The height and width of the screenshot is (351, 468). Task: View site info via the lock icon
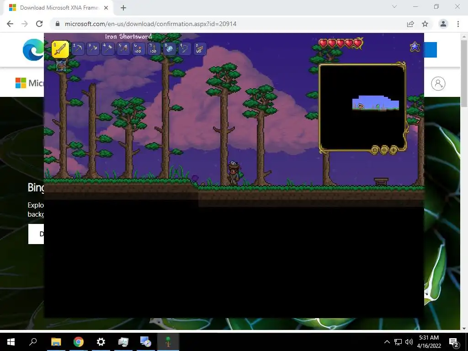pyautogui.click(x=58, y=24)
